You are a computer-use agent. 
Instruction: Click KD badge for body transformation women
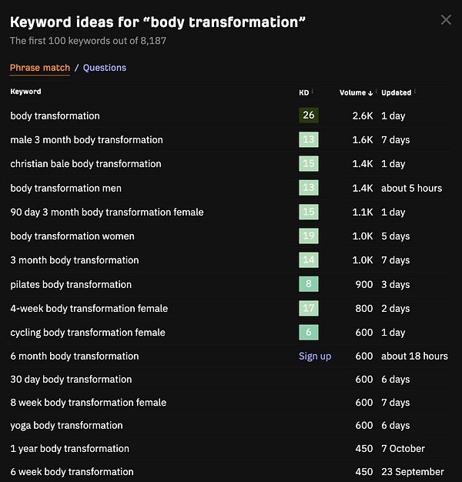tap(308, 236)
